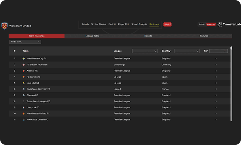This screenshot has height=145, width=241.
Task: Go to Squad Analysis
Action: (139, 24)
